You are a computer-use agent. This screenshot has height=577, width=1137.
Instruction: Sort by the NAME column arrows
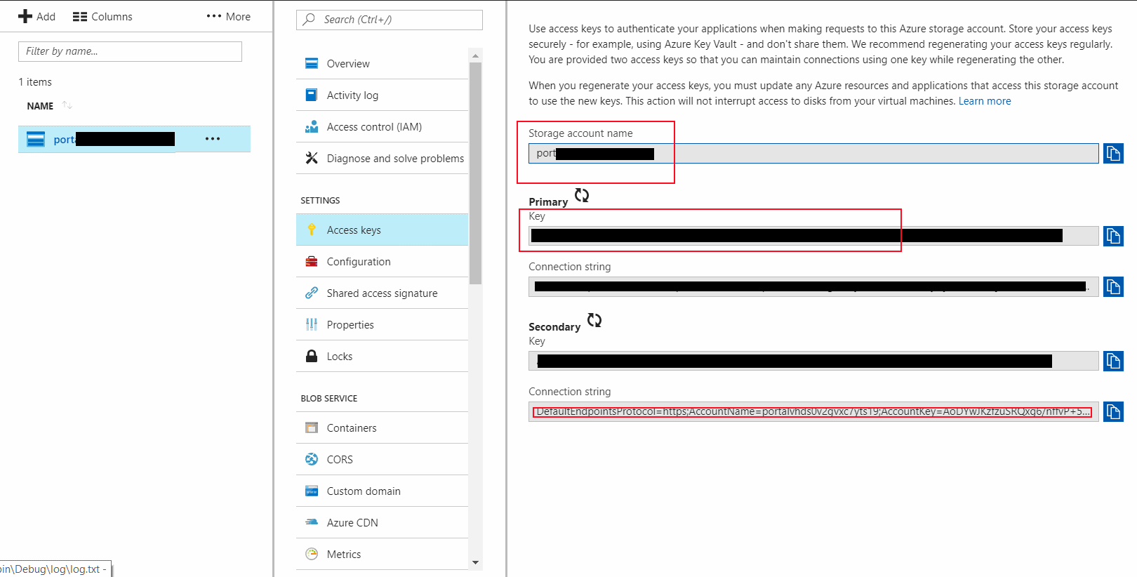(x=67, y=105)
